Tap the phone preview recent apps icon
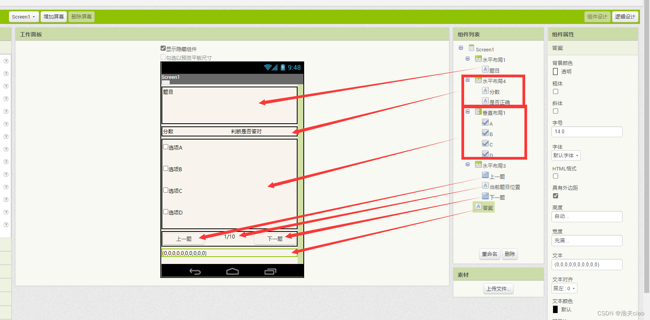Viewport: 650px width, 320px height. (x=270, y=272)
